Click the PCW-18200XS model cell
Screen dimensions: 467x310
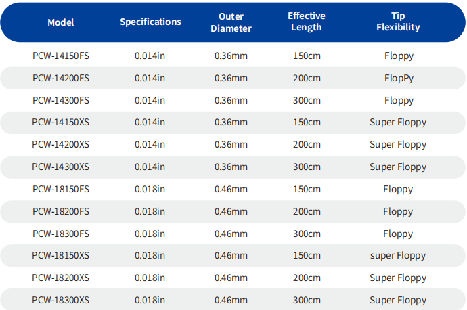(61, 278)
